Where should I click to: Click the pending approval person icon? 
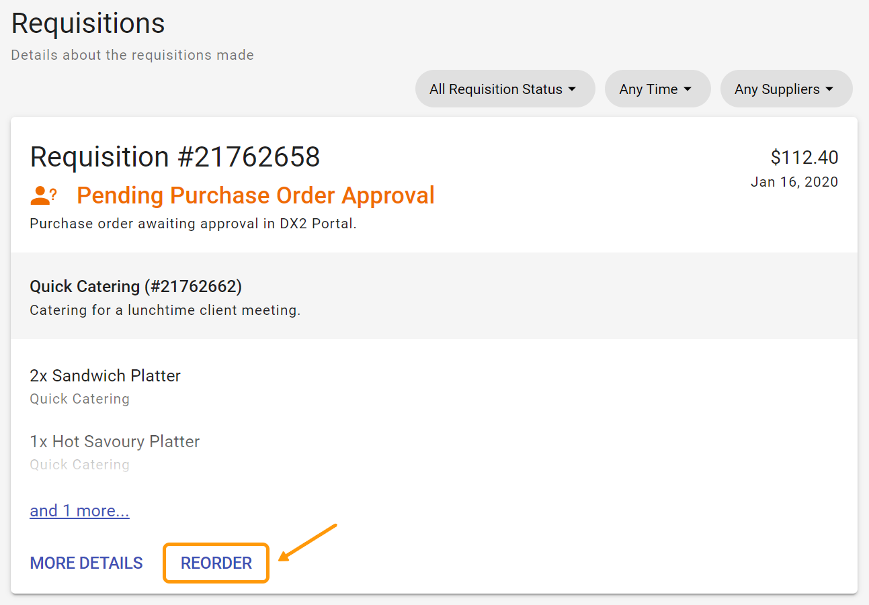(40, 195)
